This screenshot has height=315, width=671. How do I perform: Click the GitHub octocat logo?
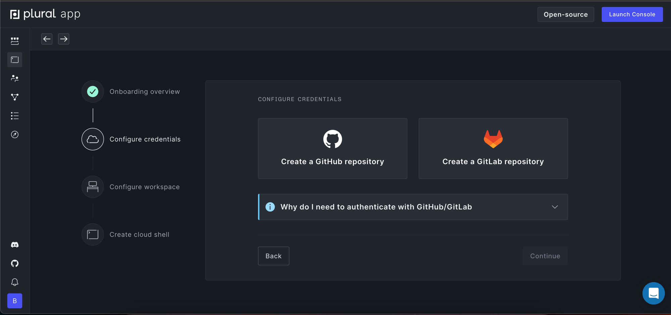click(x=332, y=139)
